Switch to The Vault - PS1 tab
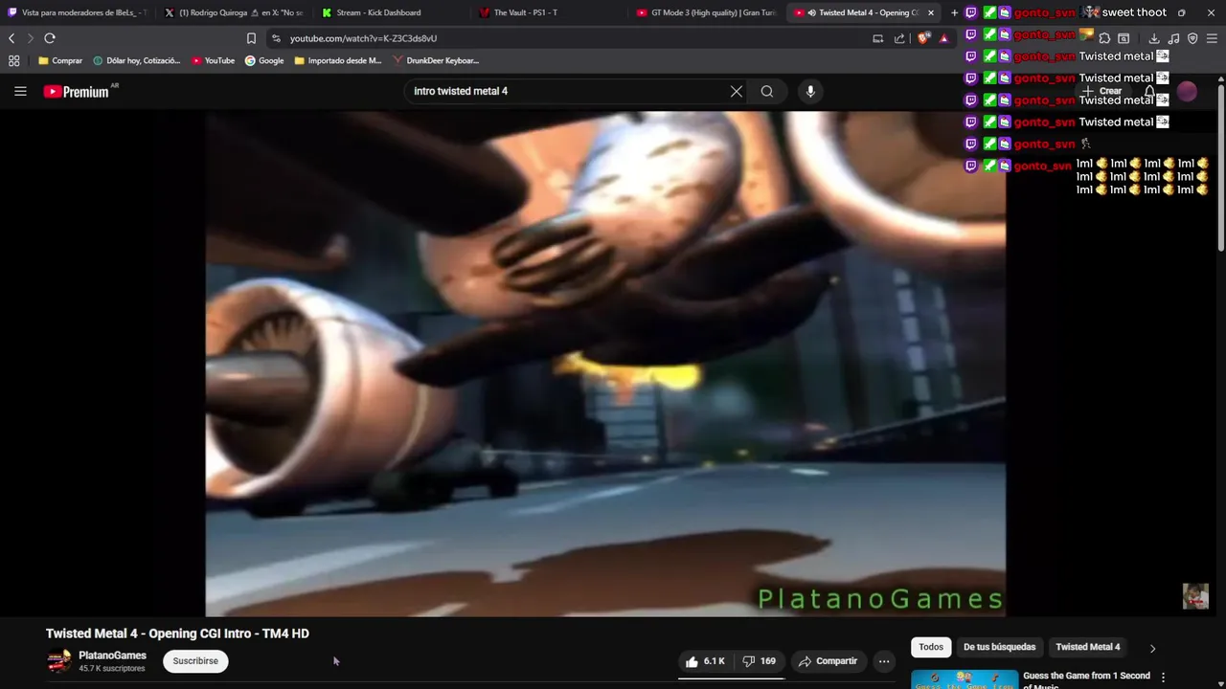This screenshot has height=689, width=1226. tap(548, 12)
